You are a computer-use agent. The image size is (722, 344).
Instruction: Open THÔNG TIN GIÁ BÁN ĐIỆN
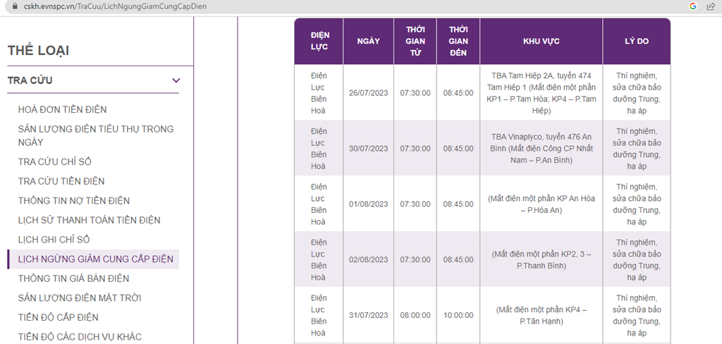pos(73,278)
